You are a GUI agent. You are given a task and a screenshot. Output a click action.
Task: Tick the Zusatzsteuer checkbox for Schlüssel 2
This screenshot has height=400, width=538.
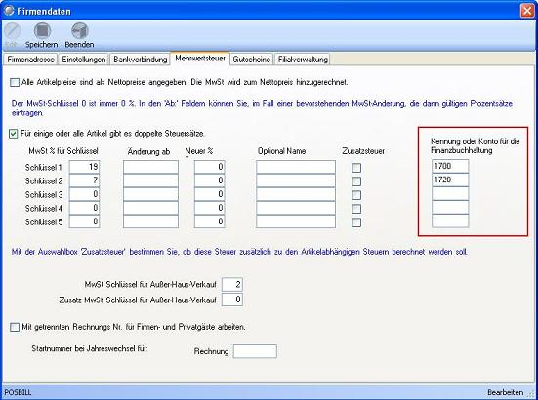(x=356, y=181)
